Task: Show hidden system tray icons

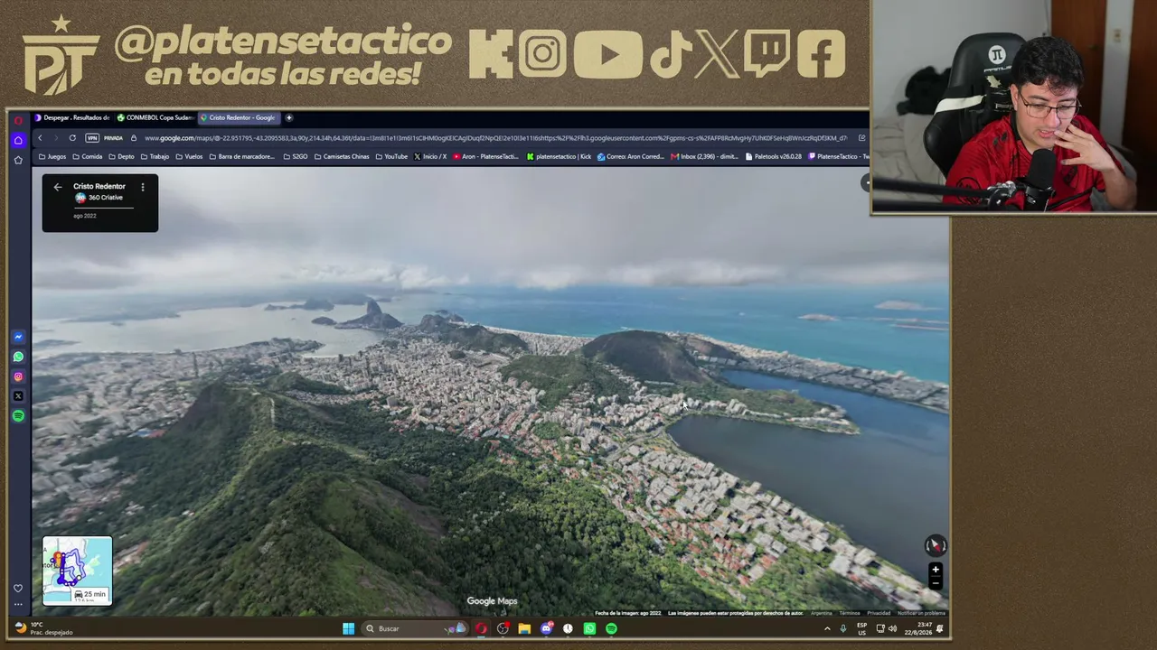Action: tap(827, 628)
